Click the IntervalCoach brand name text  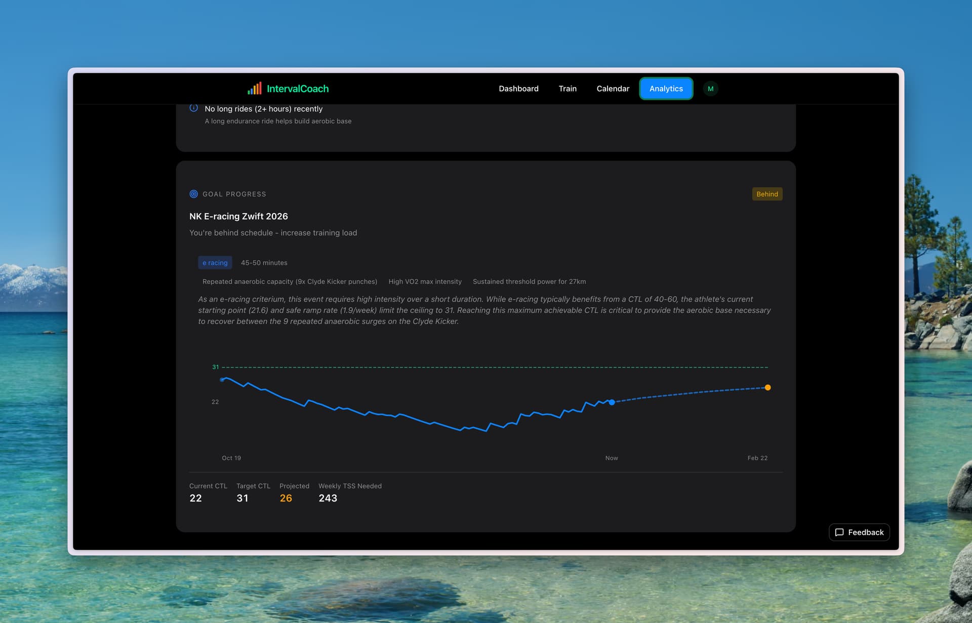(x=298, y=89)
